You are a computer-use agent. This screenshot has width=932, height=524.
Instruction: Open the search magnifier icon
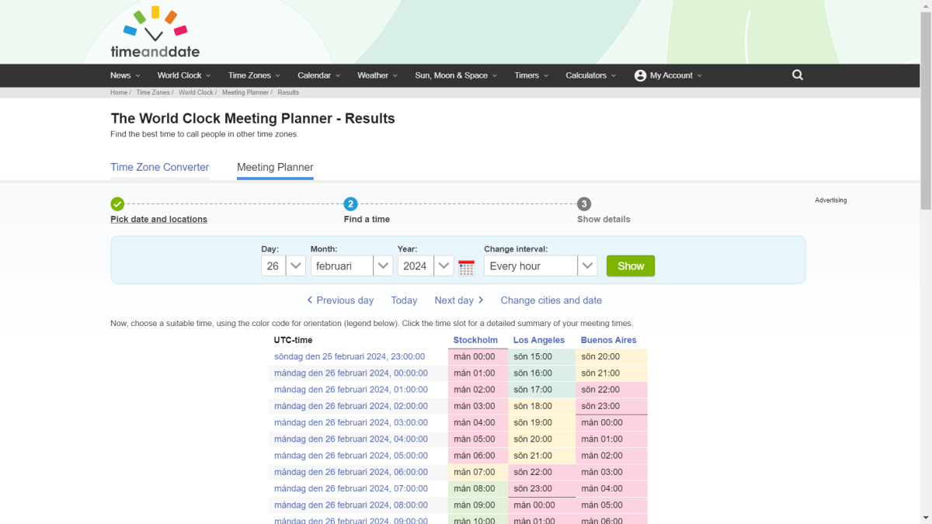click(797, 75)
